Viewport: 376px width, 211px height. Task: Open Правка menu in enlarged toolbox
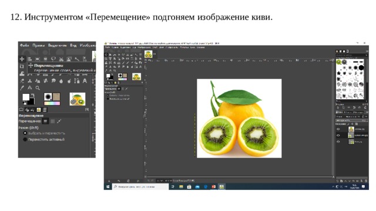(38, 45)
